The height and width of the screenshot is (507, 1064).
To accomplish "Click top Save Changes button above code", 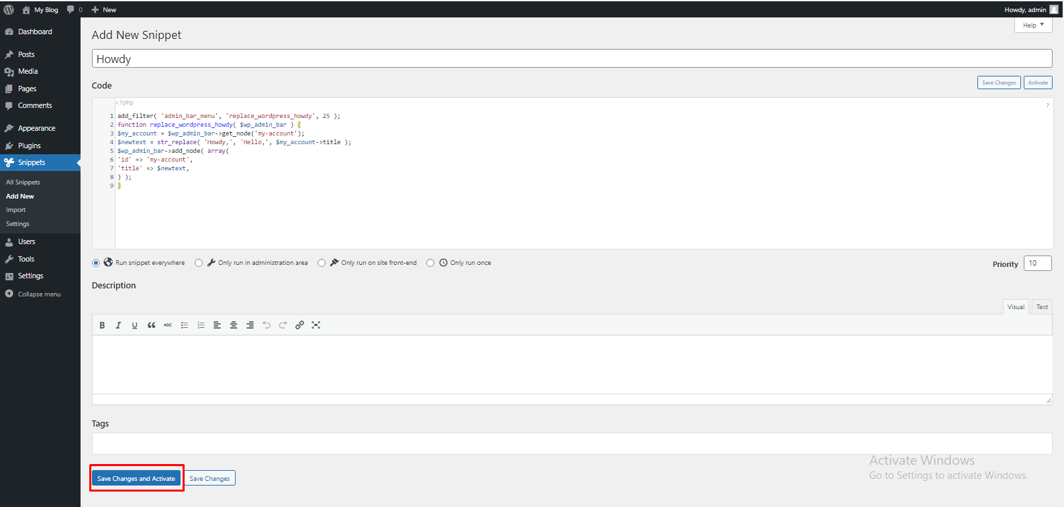I will [x=999, y=82].
